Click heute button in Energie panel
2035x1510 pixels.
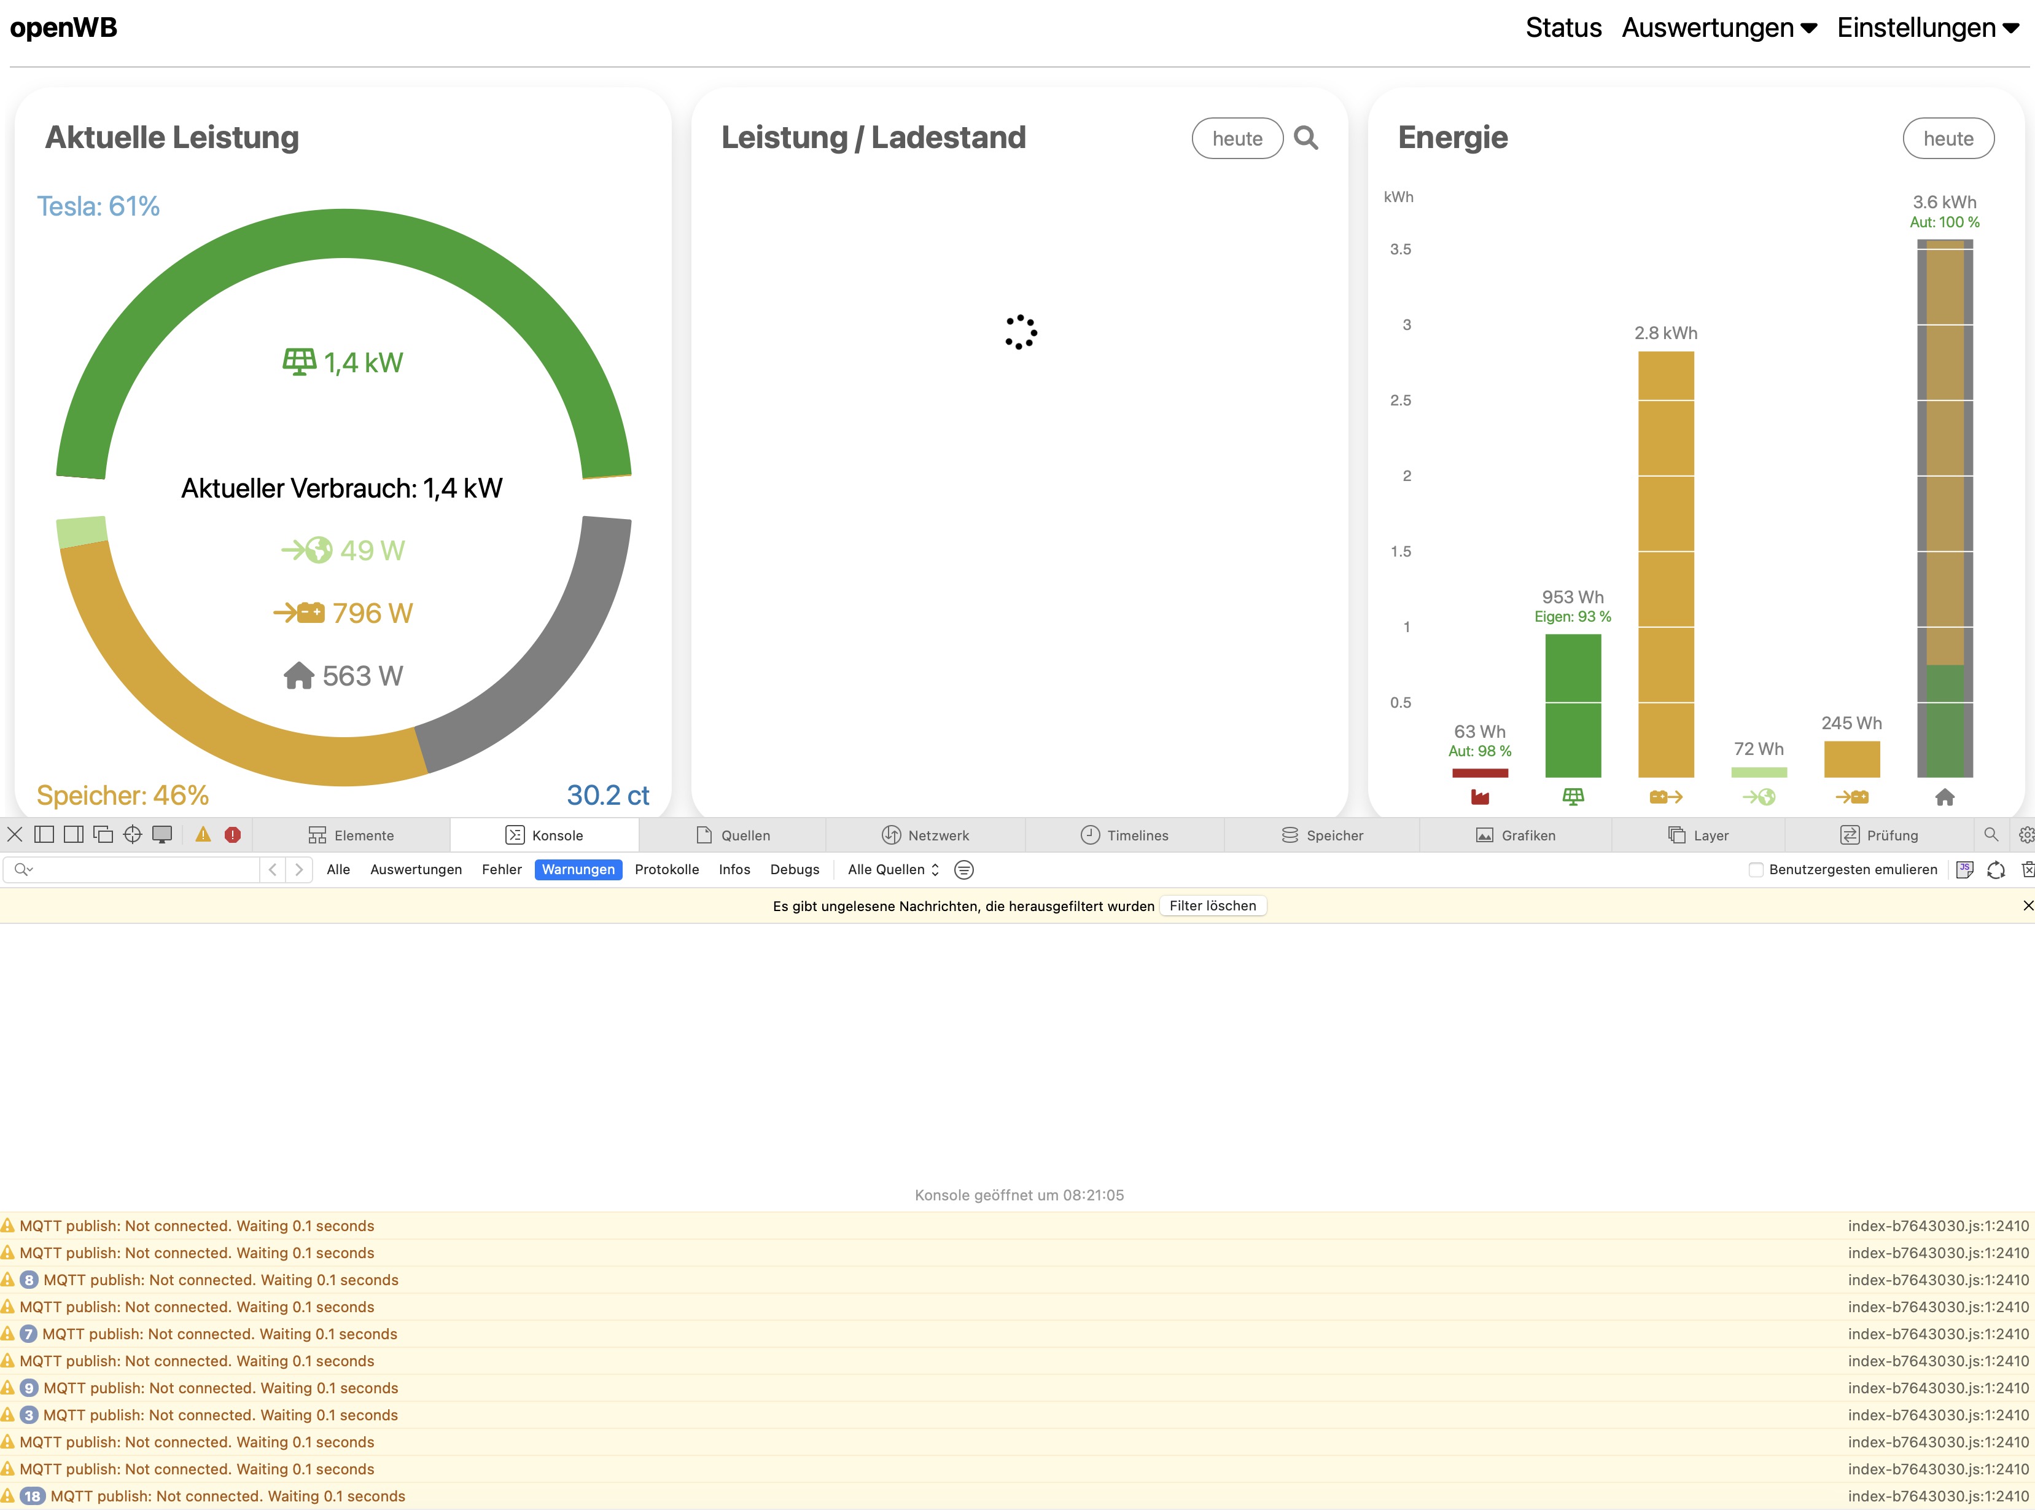tap(1947, 139)
